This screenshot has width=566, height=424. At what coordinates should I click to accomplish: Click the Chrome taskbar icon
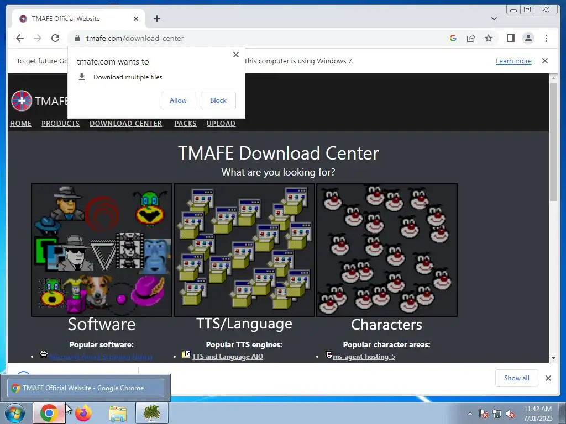49,413
